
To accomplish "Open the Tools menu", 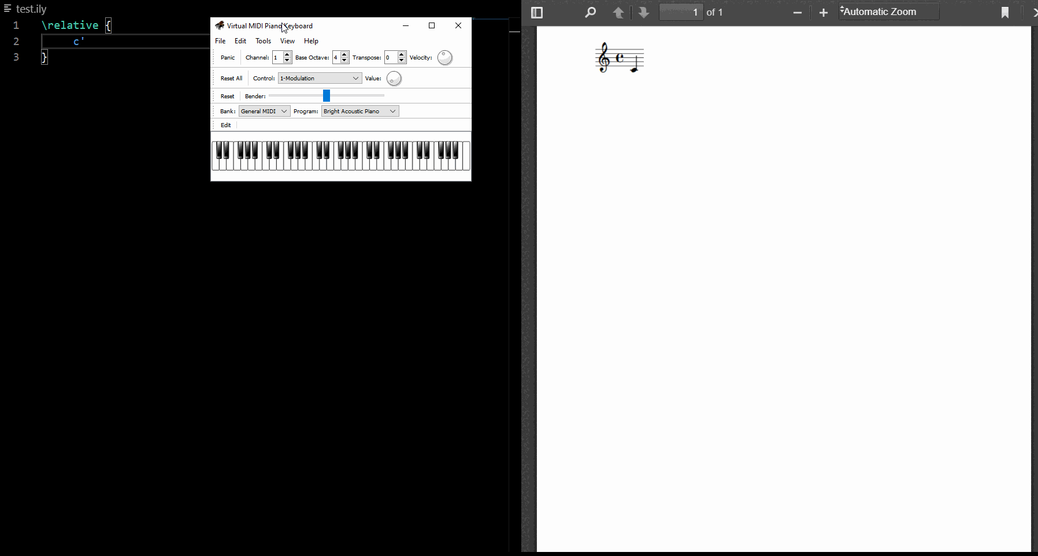I will [x=263, y=41].
